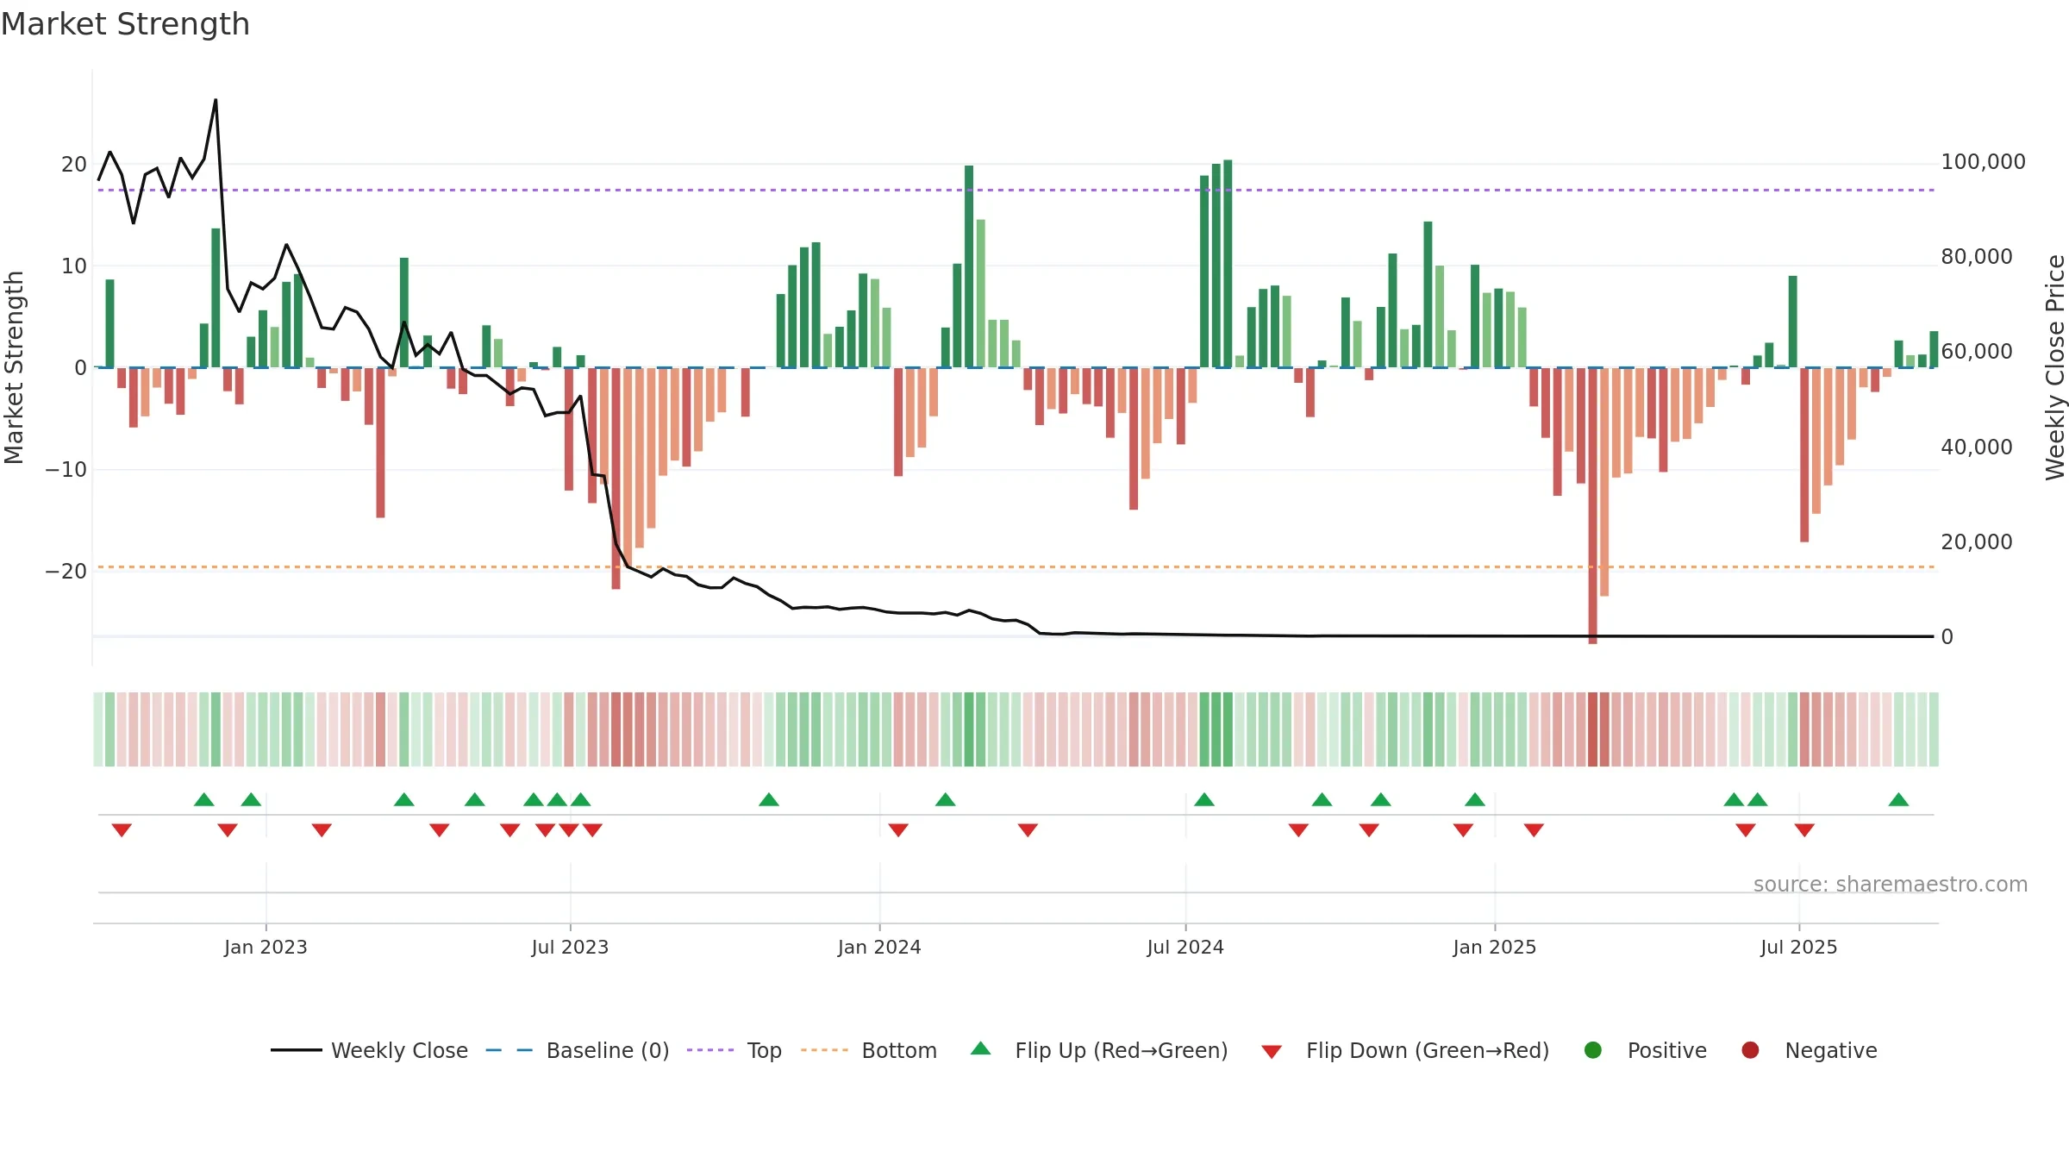This screenshot has height=1164, width=2069.
Task: Click the 10 left-axis tick label
Action: [74, 266]
